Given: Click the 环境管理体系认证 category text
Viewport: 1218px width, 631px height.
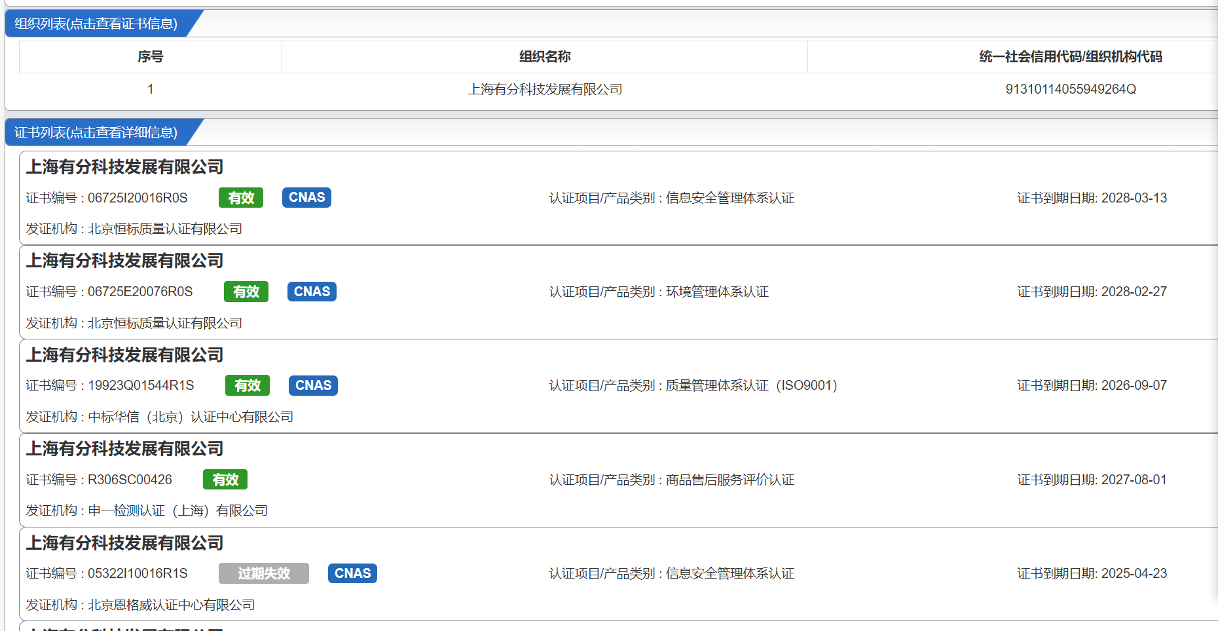Looking at the screenshot, I should coord(717,292).
